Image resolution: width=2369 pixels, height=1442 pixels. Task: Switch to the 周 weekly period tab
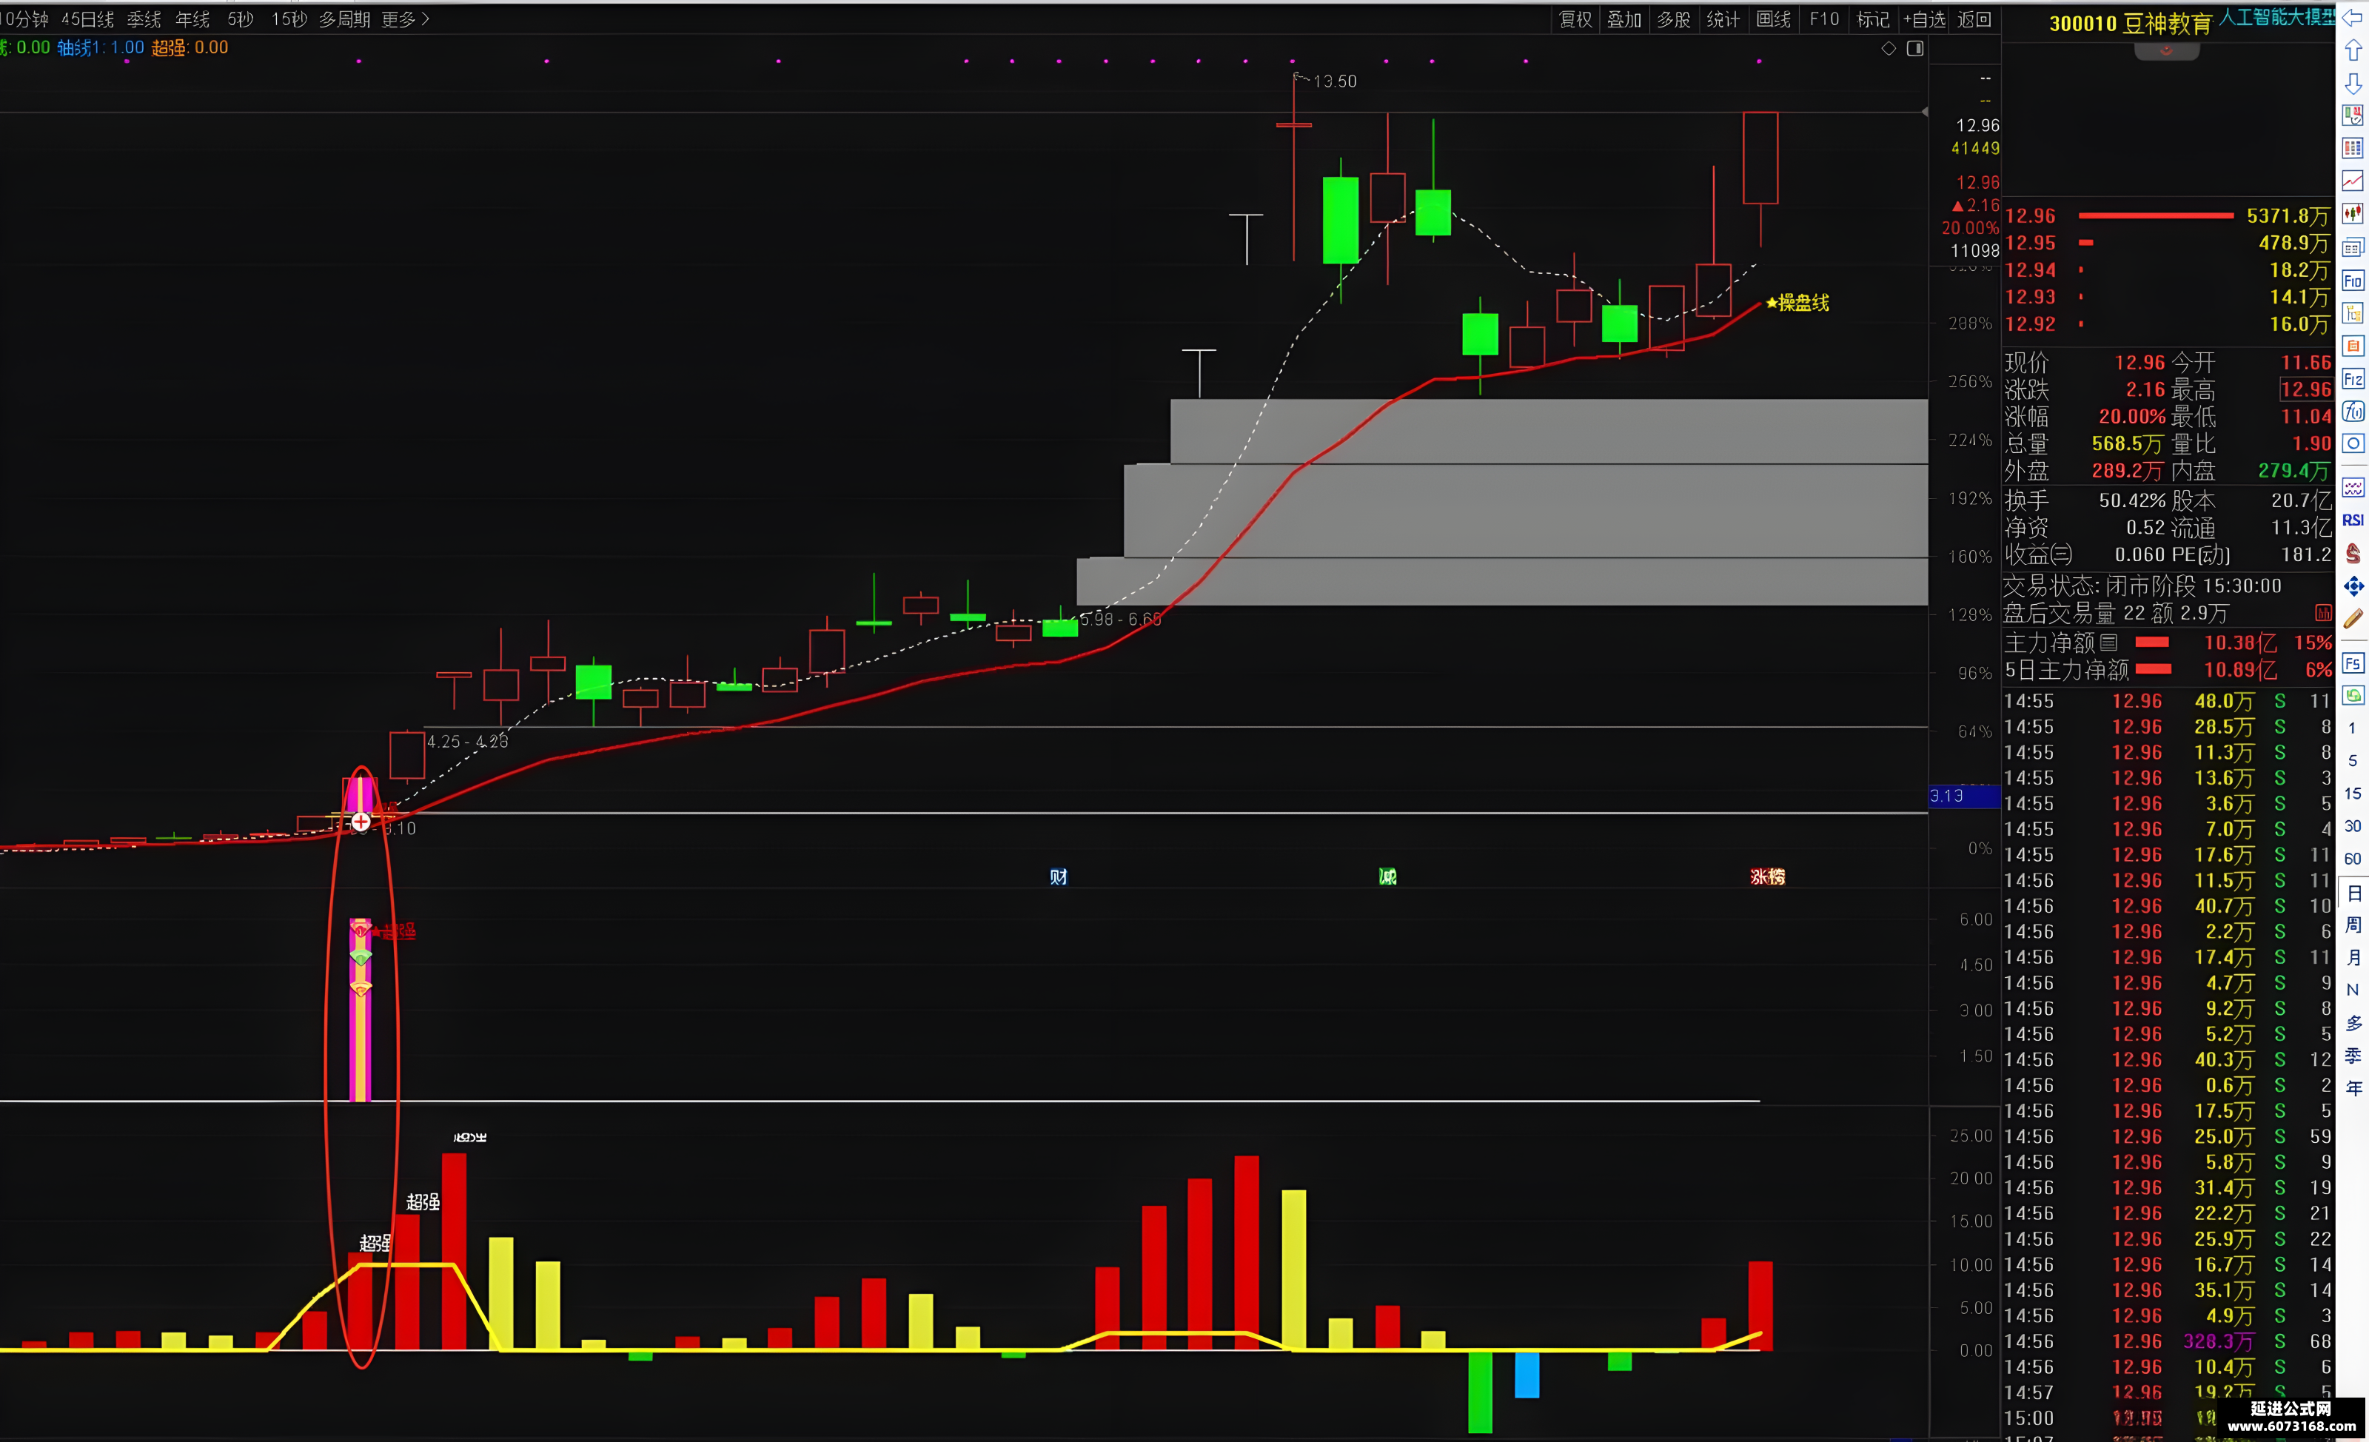pos(2352,925)
